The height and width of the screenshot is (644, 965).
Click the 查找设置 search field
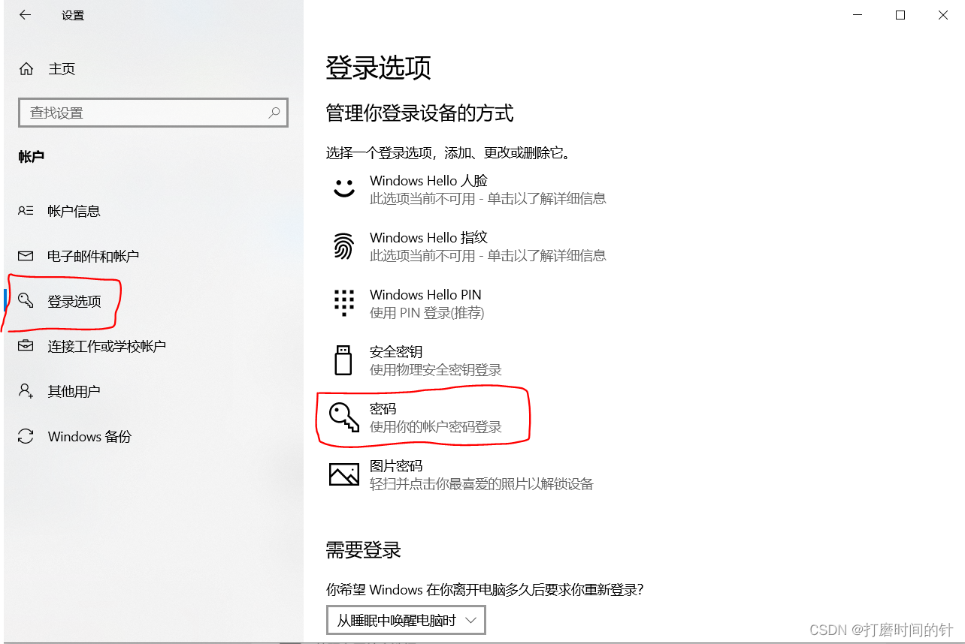tap(153, 113)
